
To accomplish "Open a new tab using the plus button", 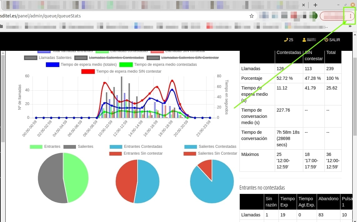I will point(315,5).
